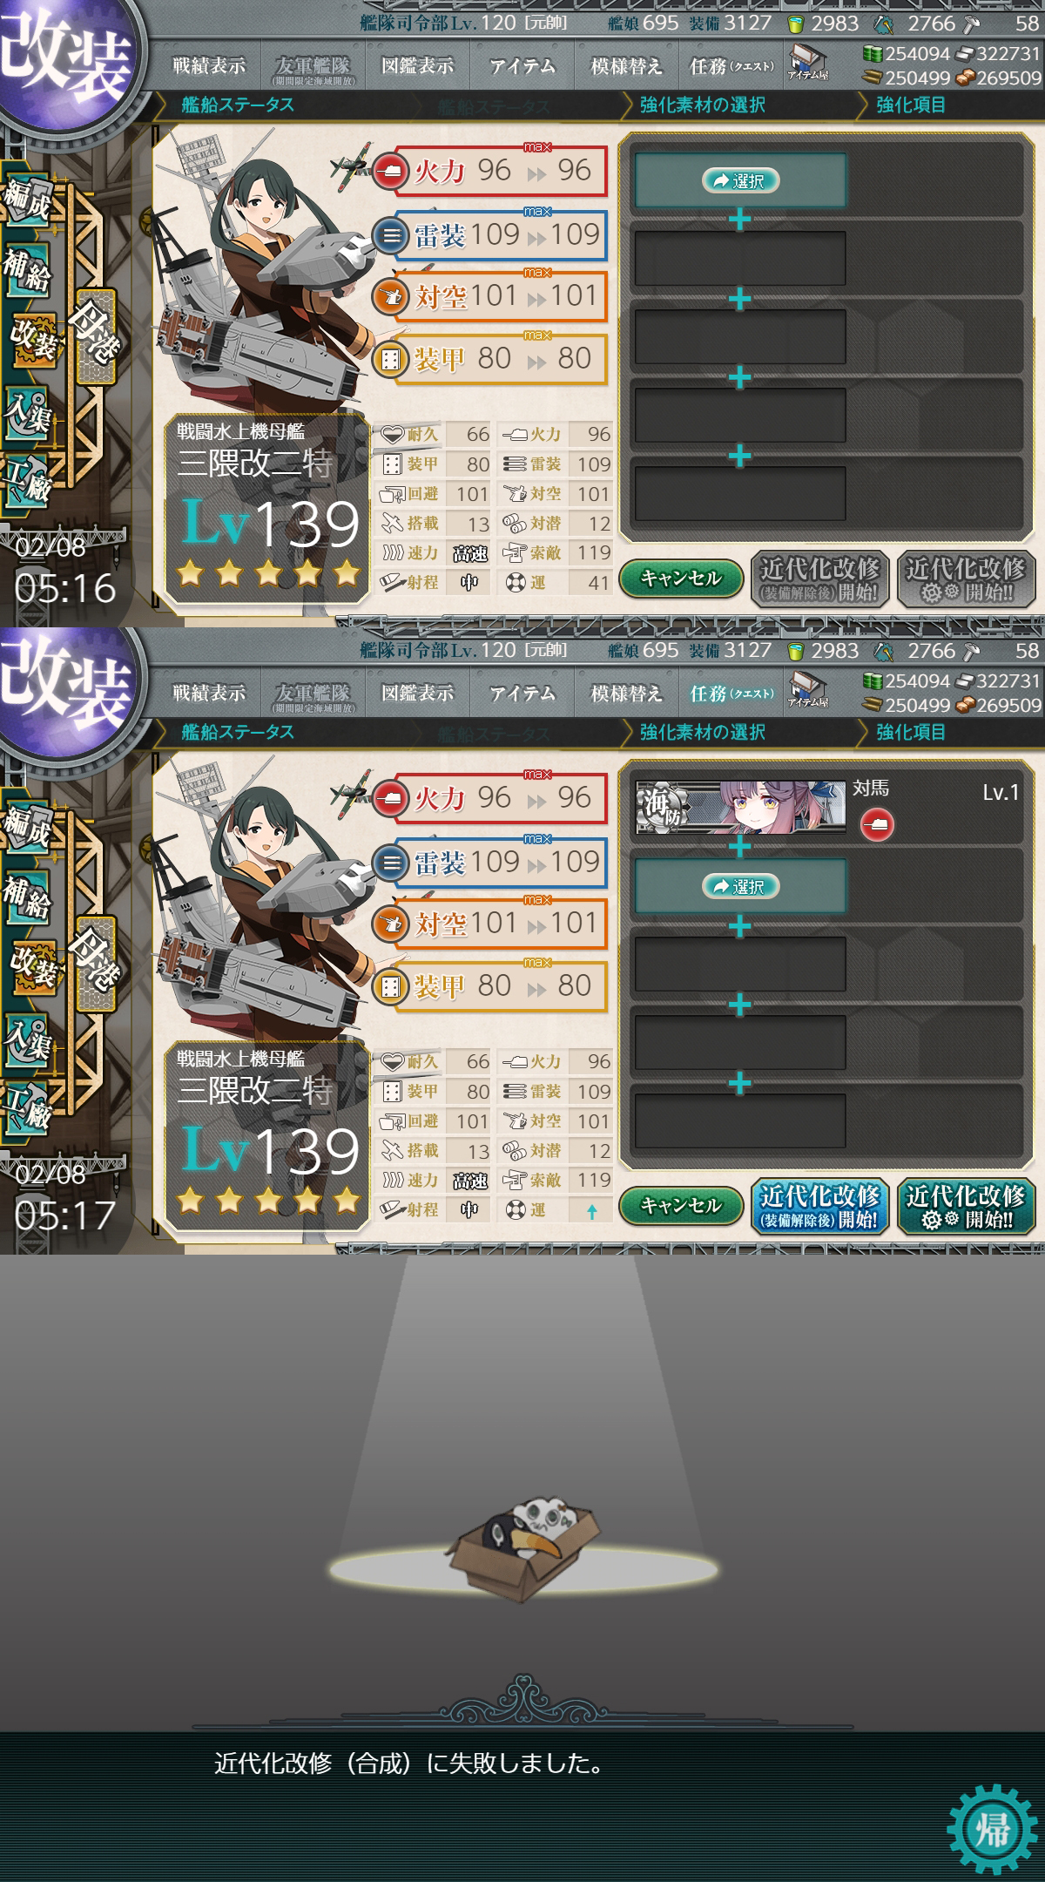Start 近代化改修 (装備解除後) in lower panel
This screenshot has width=1045, height=1882.
tap(819, 1207)
